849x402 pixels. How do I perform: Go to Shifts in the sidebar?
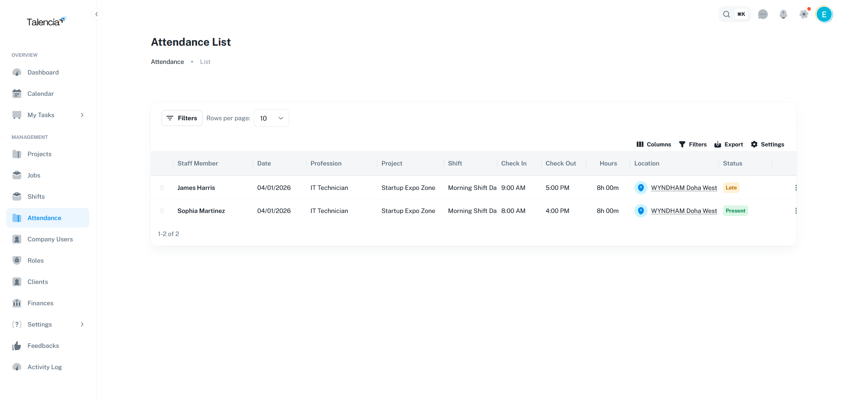(x=36, y=197)
